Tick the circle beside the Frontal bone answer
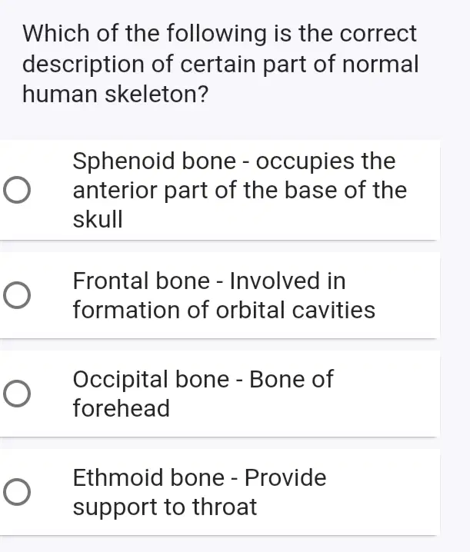The image size is (470, 552). tap(17, 295)
